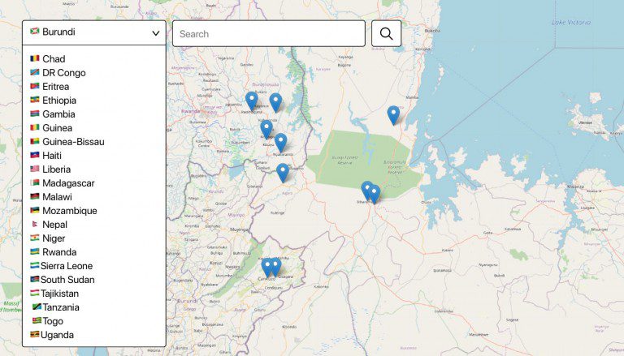Select Haiti from the country list

click(45, 156)
